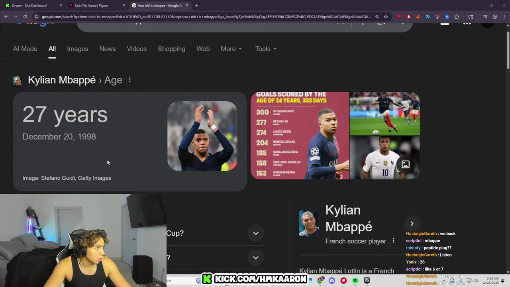510x287 pixels.
Task: Click the Age breadcrumb text
Action: [x=113, y=80]
